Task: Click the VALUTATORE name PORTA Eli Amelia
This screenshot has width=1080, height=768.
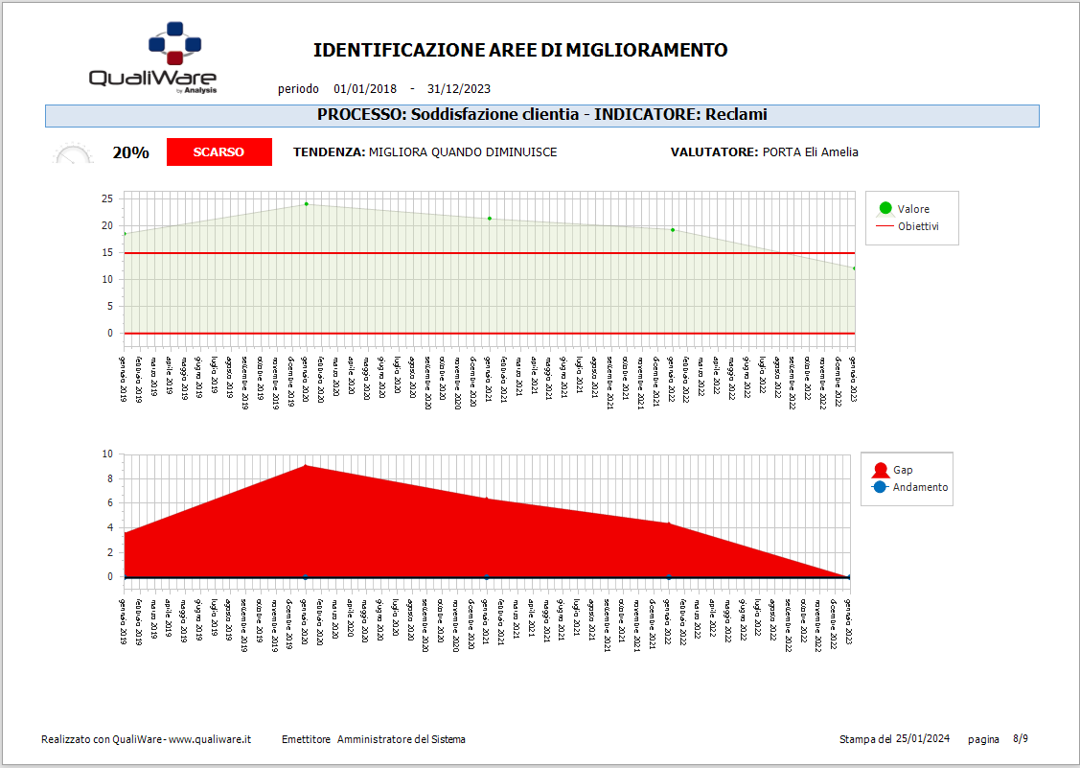Action: pyautogui.click(x=810, y=152)
